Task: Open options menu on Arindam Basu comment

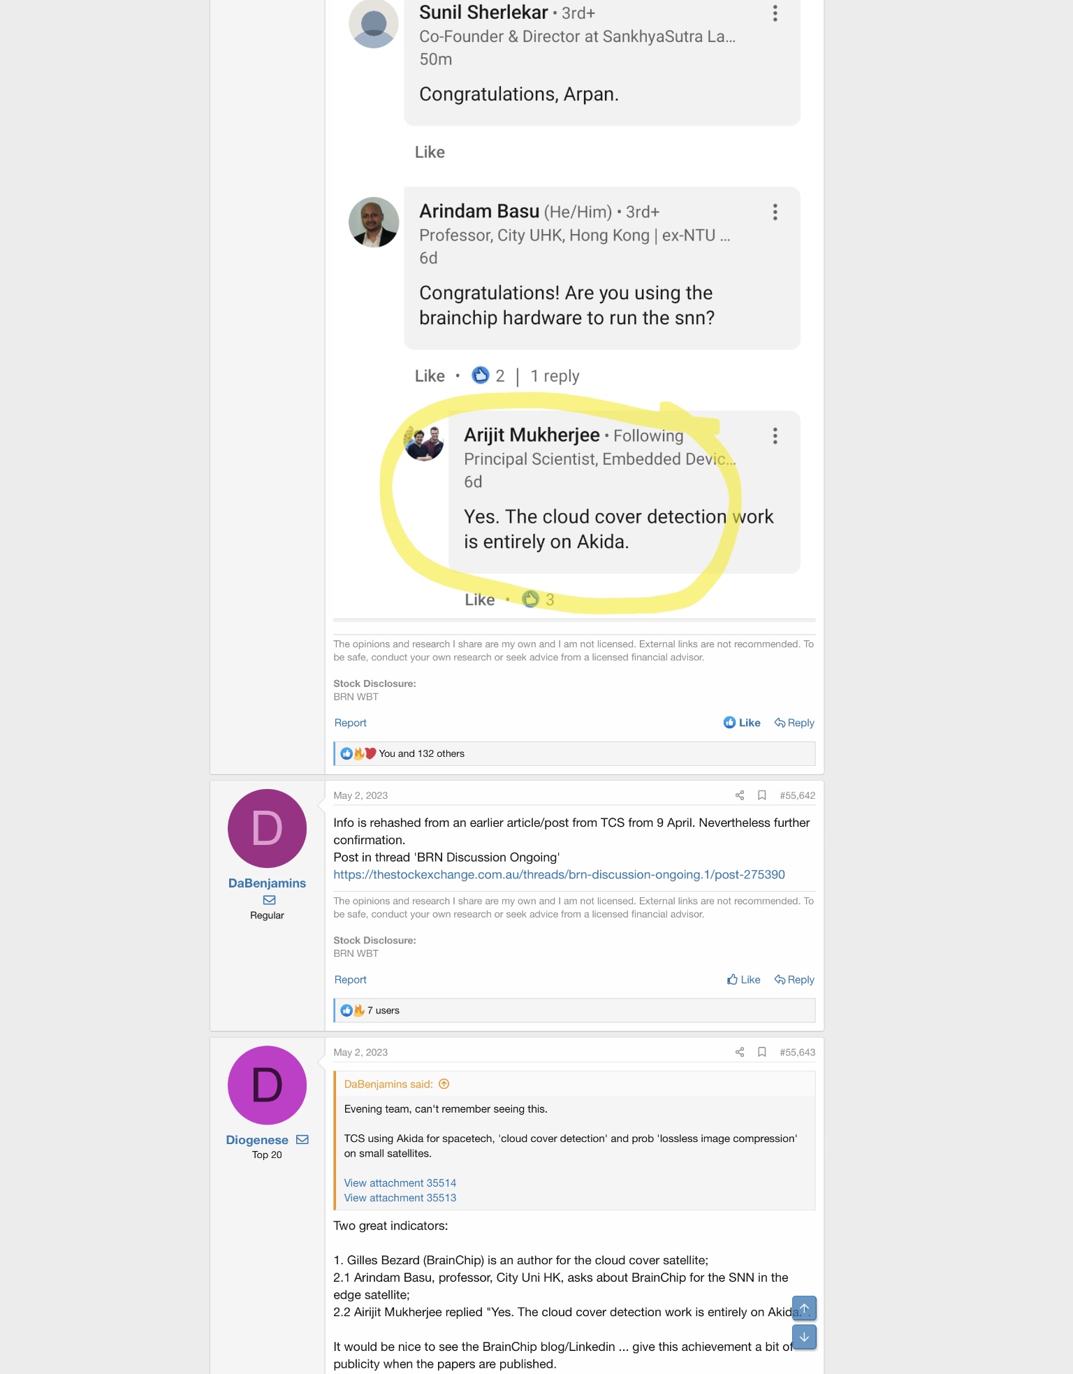Action: (775, 212)
